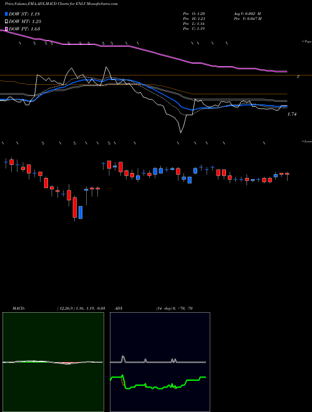The height and width of the screenshot is (412, 312).
Task: Select the 'DOW MT: 1.23' legend label
Action: (25, 22)
